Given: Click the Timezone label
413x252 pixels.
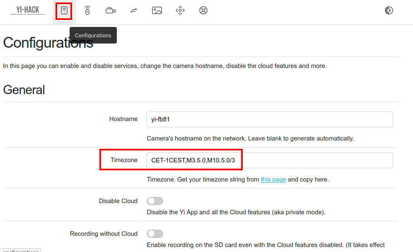Looking at the screenshot, I should tap(124, 160).
